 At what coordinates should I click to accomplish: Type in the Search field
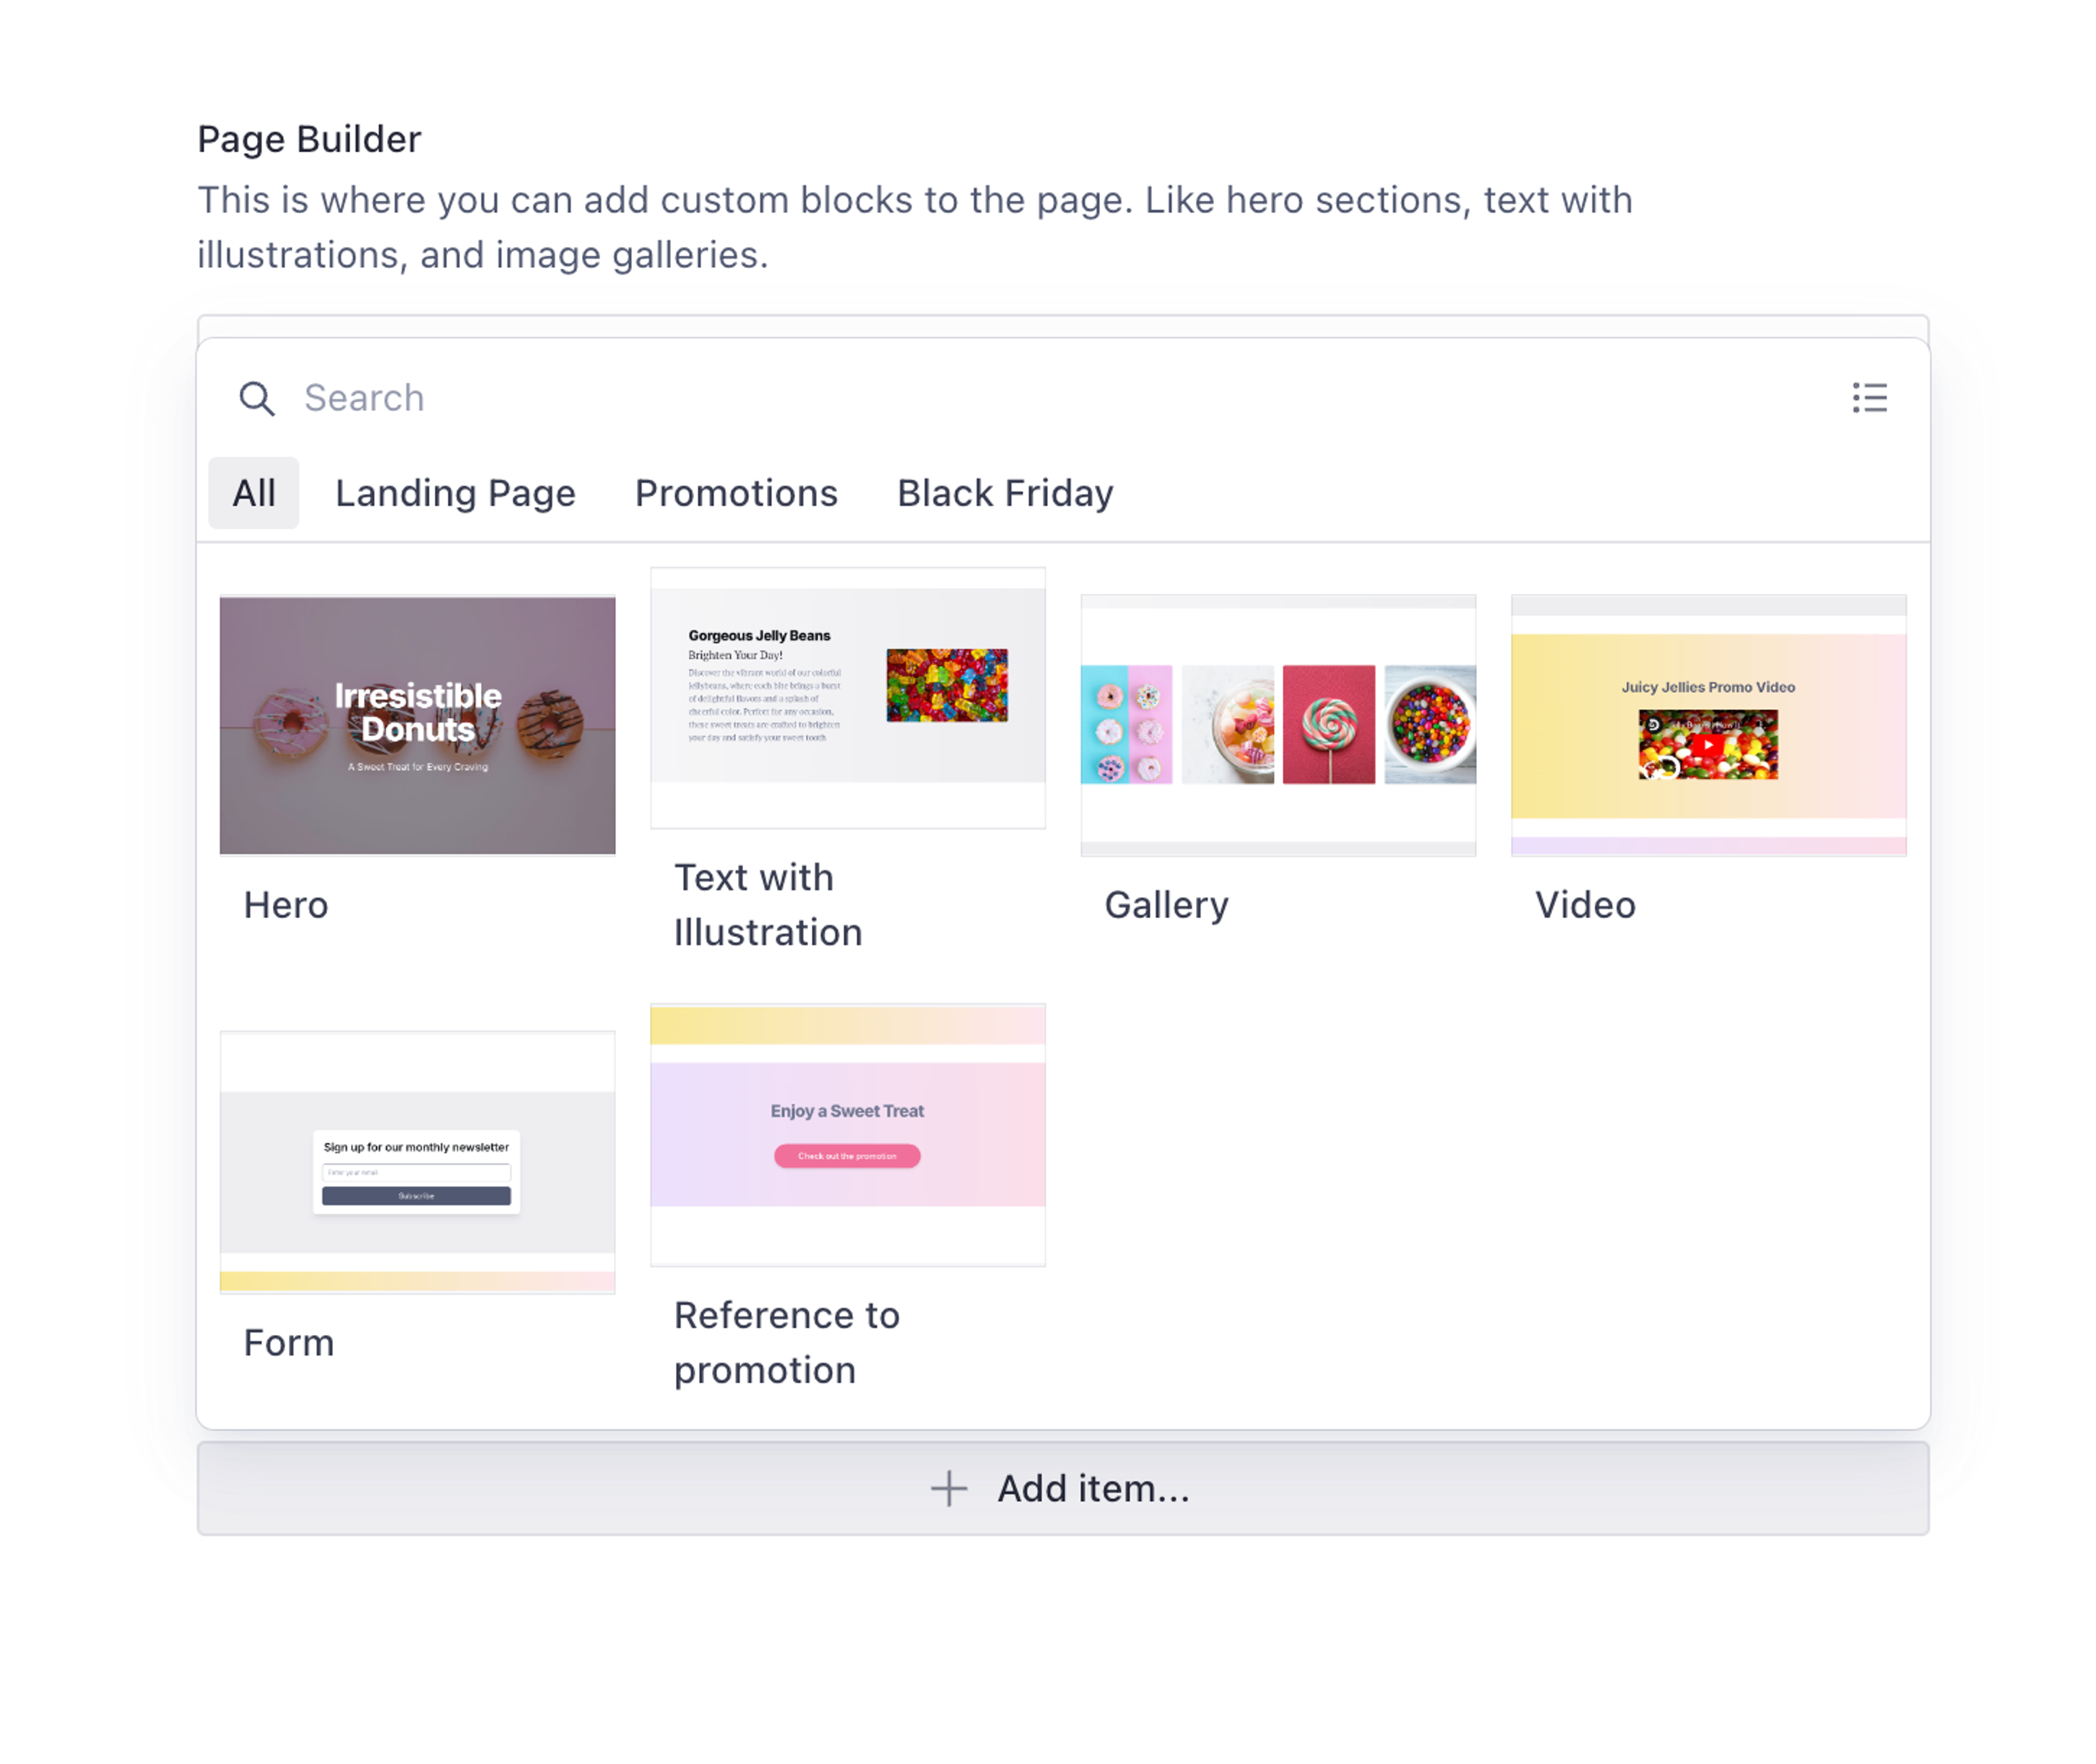[999, 398]
